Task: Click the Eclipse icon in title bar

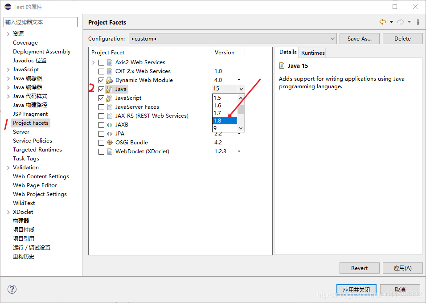Action: coord(8,7)
